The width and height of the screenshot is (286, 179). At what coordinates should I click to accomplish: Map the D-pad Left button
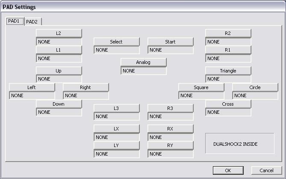click(32, 87)
